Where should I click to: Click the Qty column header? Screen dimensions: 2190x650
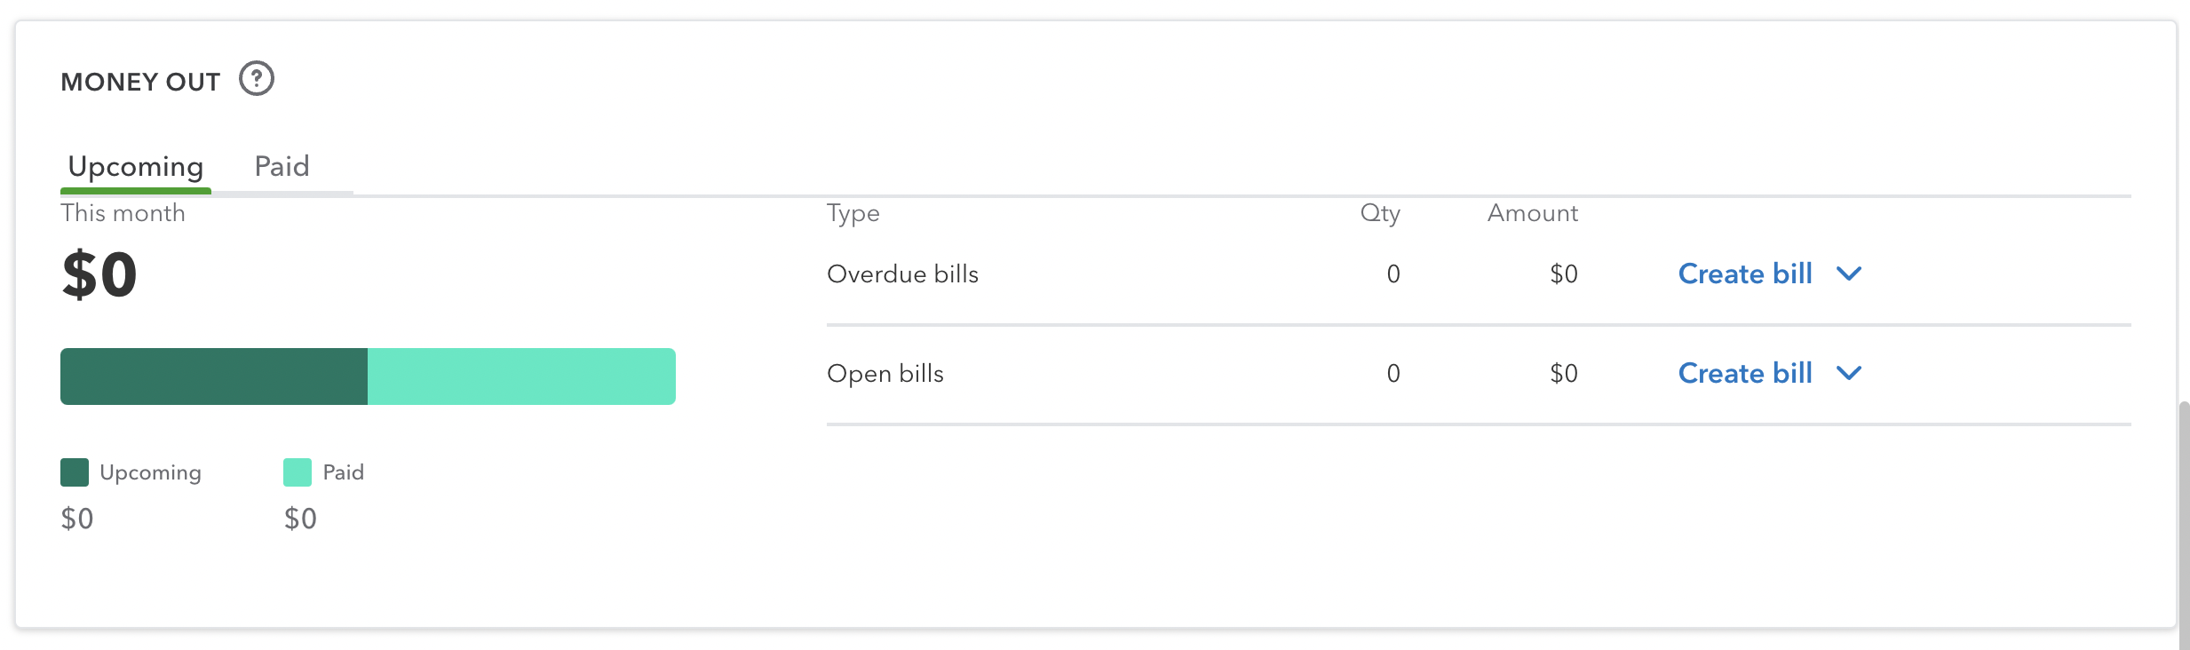1380,213
